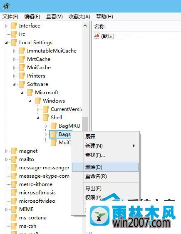Collapse the Windows key
The height and width of the screenshot is (234, 181).
coord(30,101)
